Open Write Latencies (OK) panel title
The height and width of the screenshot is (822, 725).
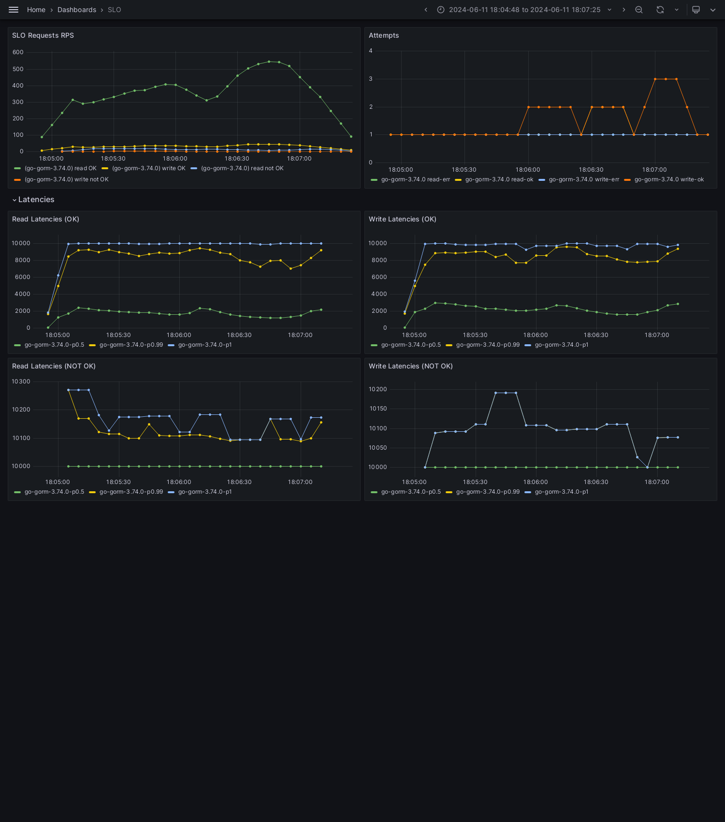coord(403,219)
